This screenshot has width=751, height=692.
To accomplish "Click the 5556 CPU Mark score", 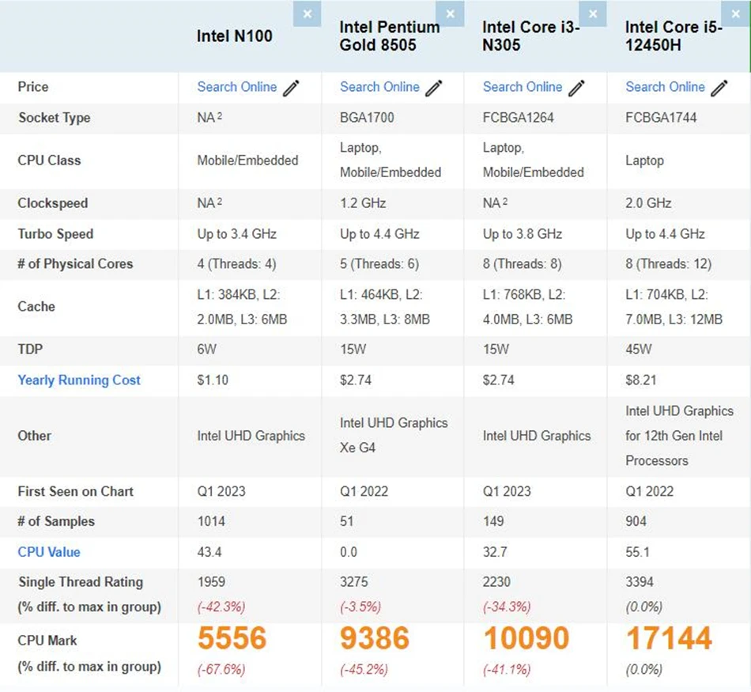I will pos(232,638).
